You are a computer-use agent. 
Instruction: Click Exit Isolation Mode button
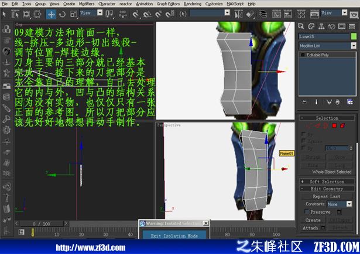pos(174,236)
